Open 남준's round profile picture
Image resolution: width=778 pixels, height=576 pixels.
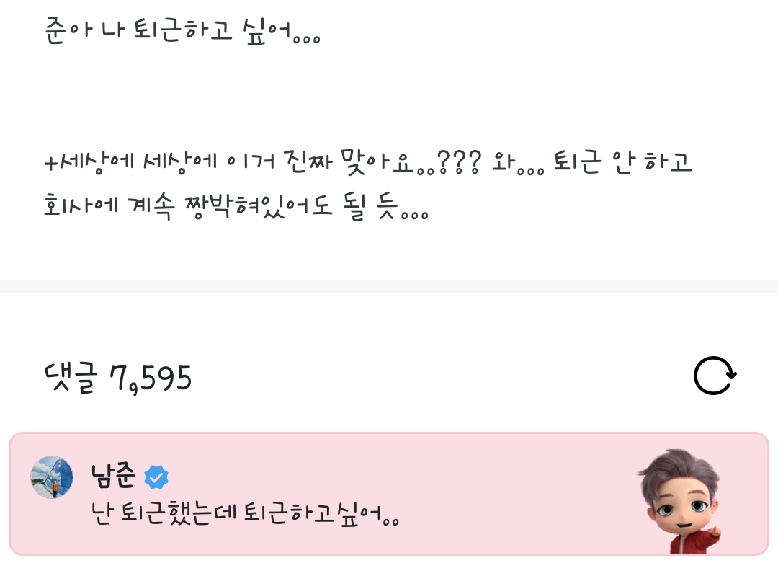(x=52, y=477)
